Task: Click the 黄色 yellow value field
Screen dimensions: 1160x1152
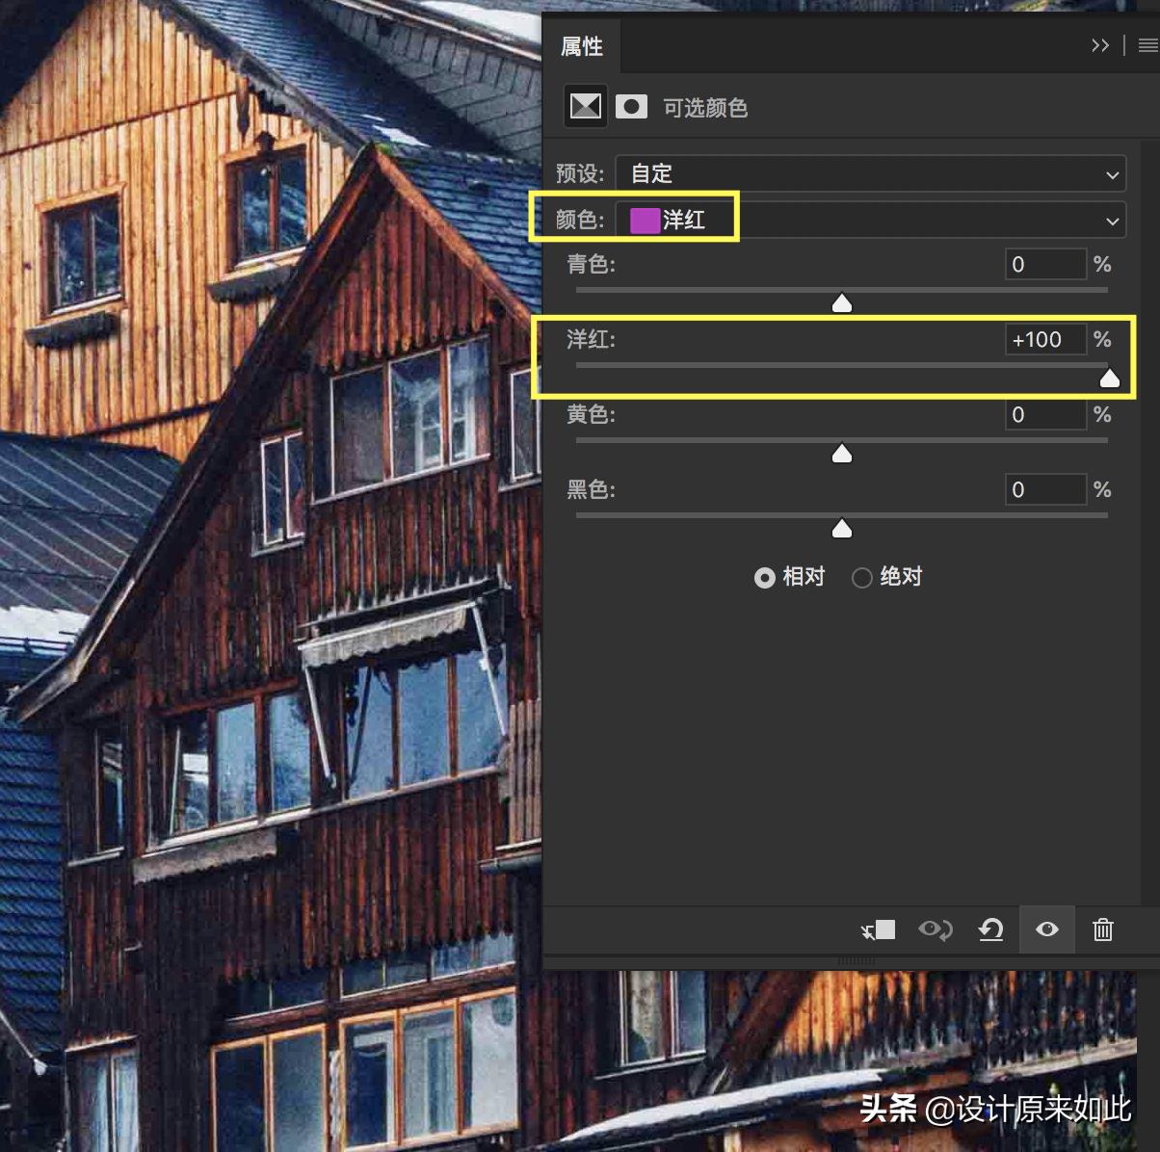Action: point(1044,415)
